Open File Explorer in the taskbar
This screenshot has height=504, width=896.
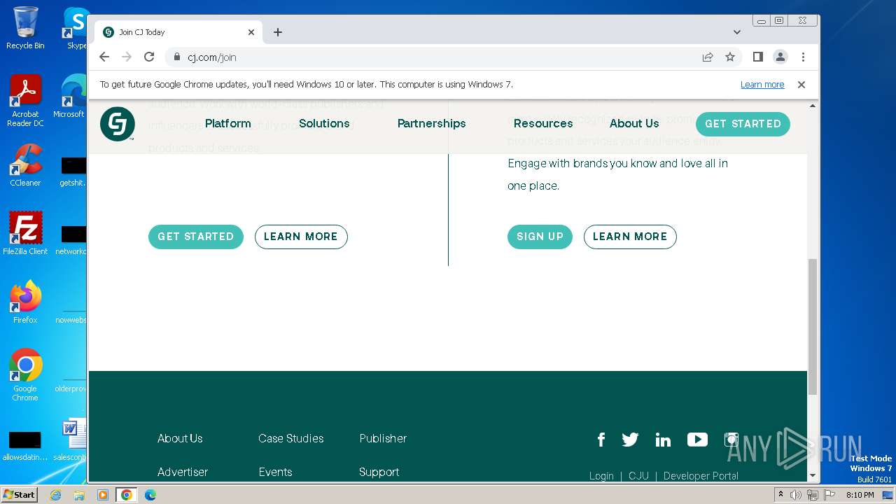[79, 495]
